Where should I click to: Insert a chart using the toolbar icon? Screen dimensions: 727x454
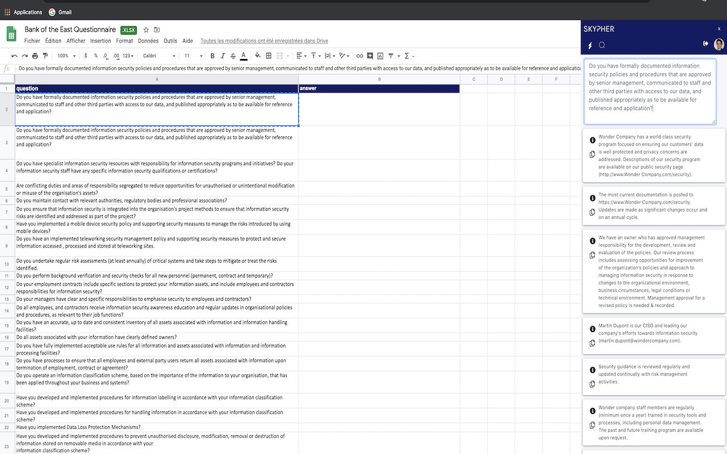click(x=380, y=56)
